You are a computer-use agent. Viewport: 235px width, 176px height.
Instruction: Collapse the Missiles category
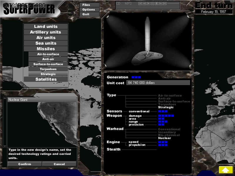[x=46, y=49]
